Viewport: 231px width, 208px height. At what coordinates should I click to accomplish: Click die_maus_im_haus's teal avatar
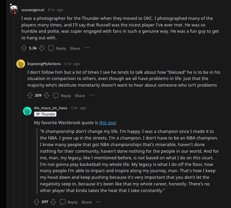click(x=27, y=111)
